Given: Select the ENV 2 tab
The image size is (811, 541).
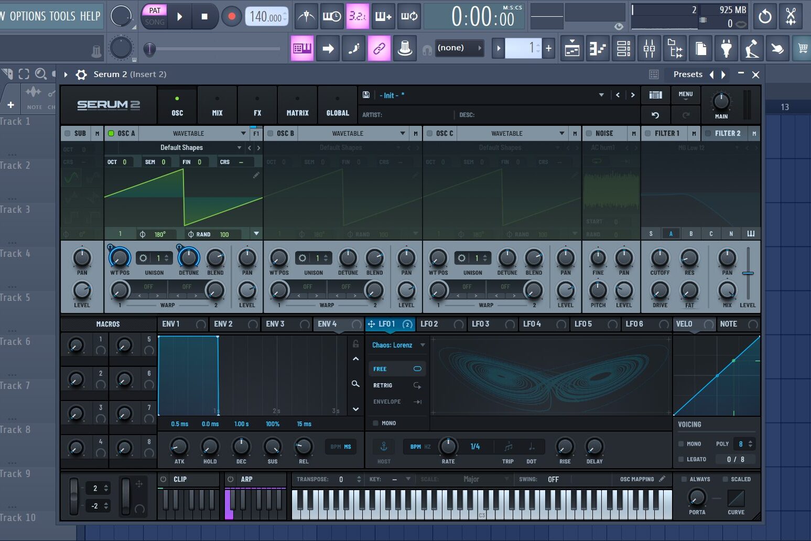Looking at the screenshot, I should click(224, 324).
